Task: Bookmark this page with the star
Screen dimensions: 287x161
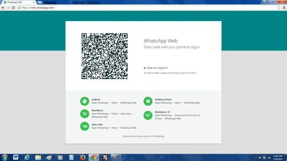Action: pyautogui.click(x=279, y=8)
